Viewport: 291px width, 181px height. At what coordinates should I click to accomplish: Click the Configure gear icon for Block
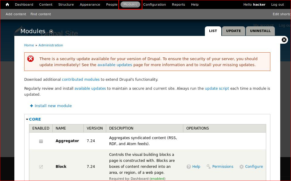point(241,167)
